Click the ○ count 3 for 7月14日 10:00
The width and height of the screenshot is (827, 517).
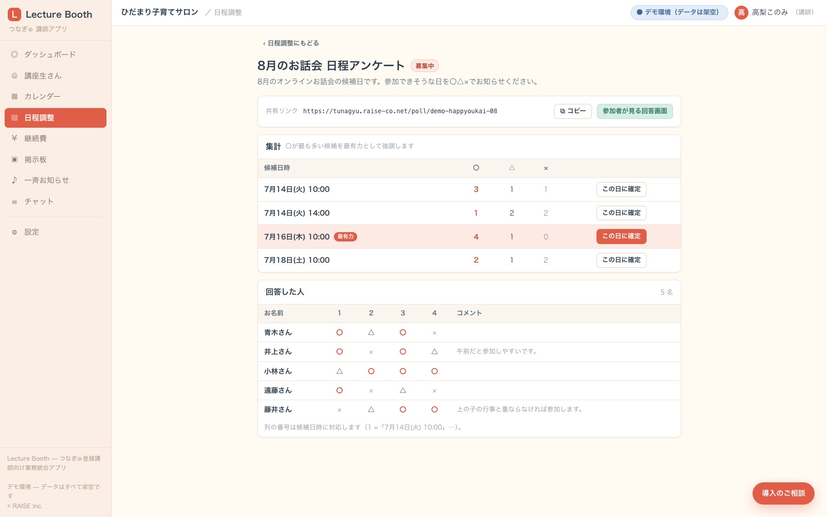476,189
